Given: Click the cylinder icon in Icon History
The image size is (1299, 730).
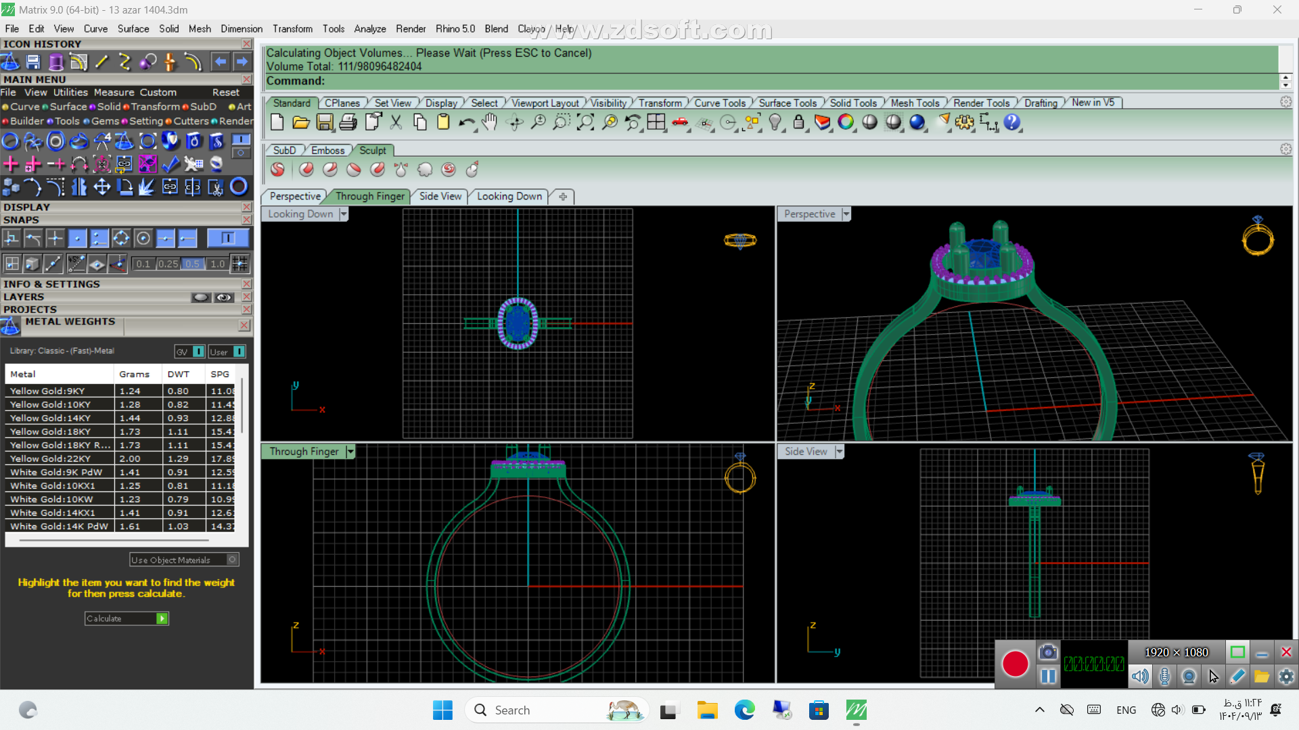Looking at the screenshot, I should [56, 62].
